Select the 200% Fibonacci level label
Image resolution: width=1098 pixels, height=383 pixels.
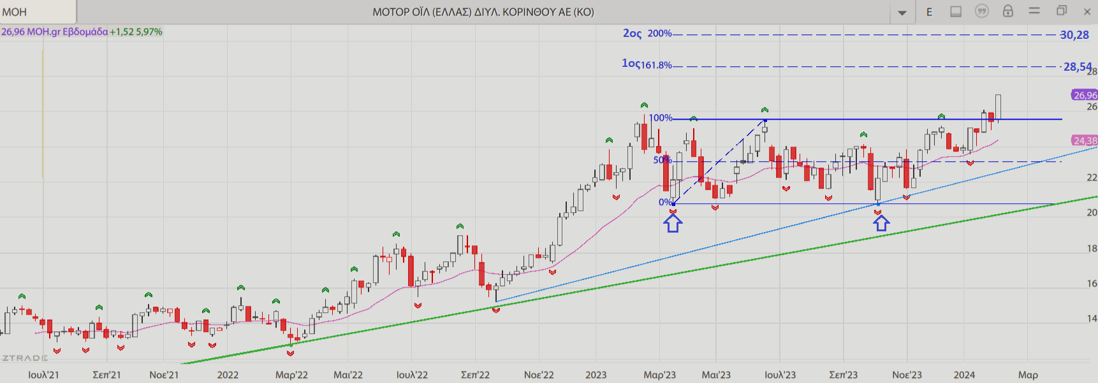[x=660, y=34]
